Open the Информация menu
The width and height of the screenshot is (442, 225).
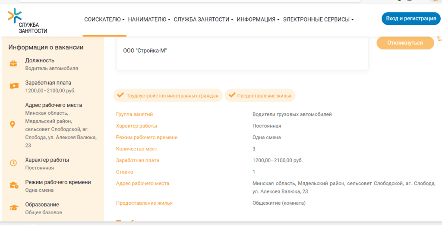(x=258, y=19)
